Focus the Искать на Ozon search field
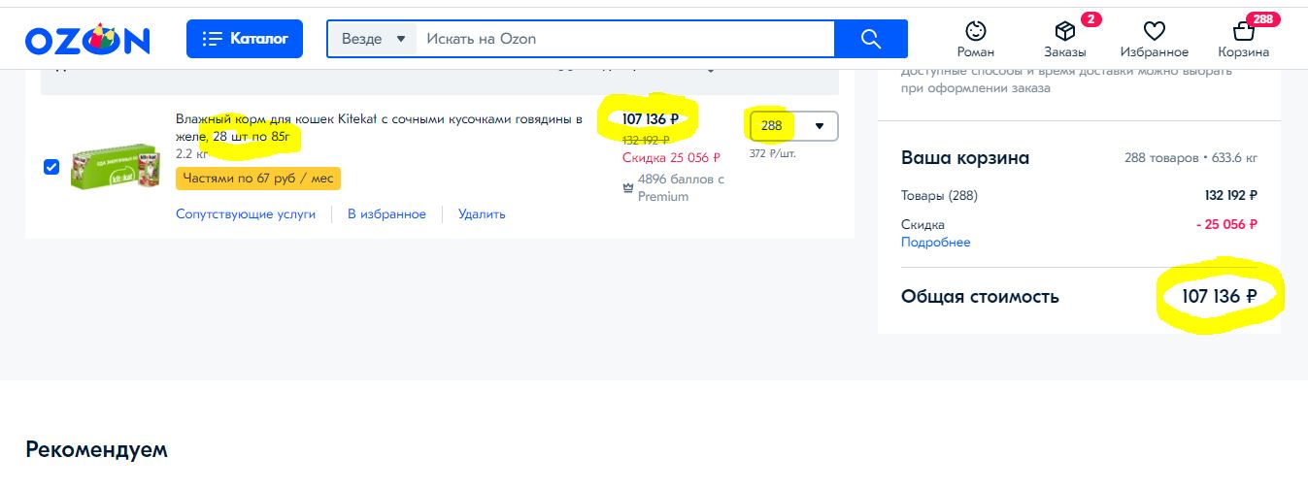 (x=625, y=39)
